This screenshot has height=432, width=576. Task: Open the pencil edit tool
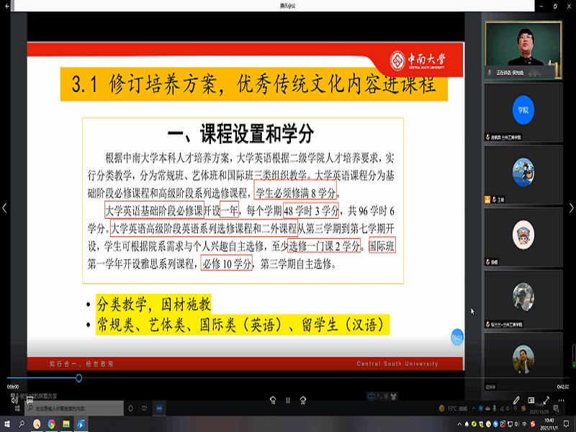click(516, 400)
